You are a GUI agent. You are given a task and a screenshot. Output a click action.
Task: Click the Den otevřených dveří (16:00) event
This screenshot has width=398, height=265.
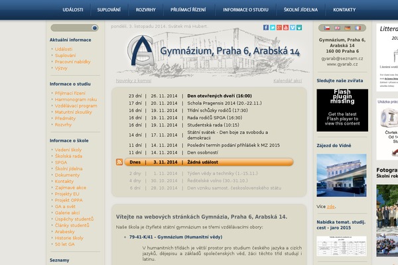pyautogui.click(x=220, y=96)
